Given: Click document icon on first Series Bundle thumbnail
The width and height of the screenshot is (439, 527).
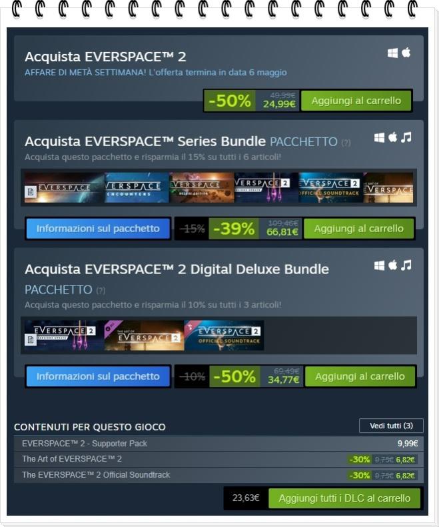Looking at the screenshot, I should click(31, 192).
